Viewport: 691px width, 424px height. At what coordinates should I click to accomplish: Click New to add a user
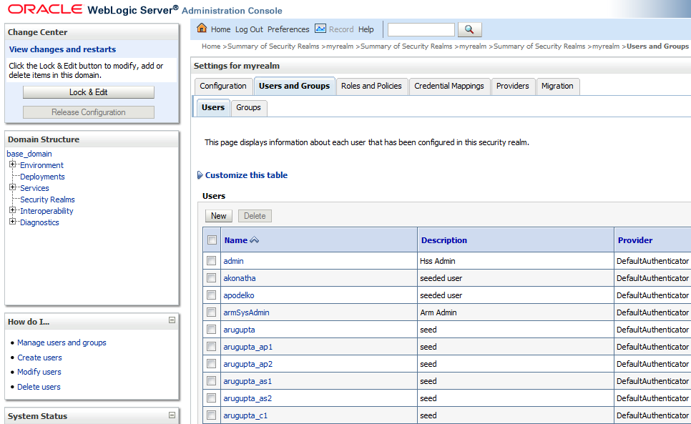(x=218, y=216)
